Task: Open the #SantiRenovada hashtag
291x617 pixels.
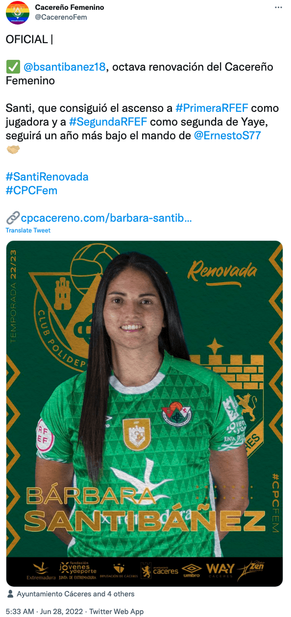Action: click(x=47, y=177)
